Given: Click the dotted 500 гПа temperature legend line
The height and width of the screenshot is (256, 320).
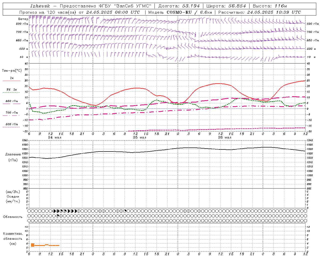Looking at the screenshot, I should (x=11, y=127).
